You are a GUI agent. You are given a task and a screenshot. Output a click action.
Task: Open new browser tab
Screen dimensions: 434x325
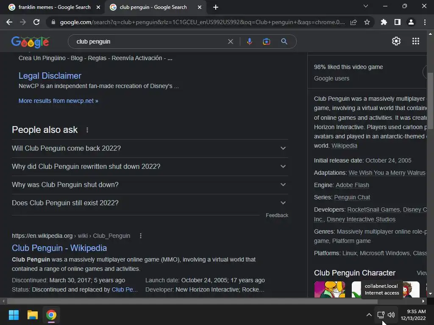click(x=216, y=7)
